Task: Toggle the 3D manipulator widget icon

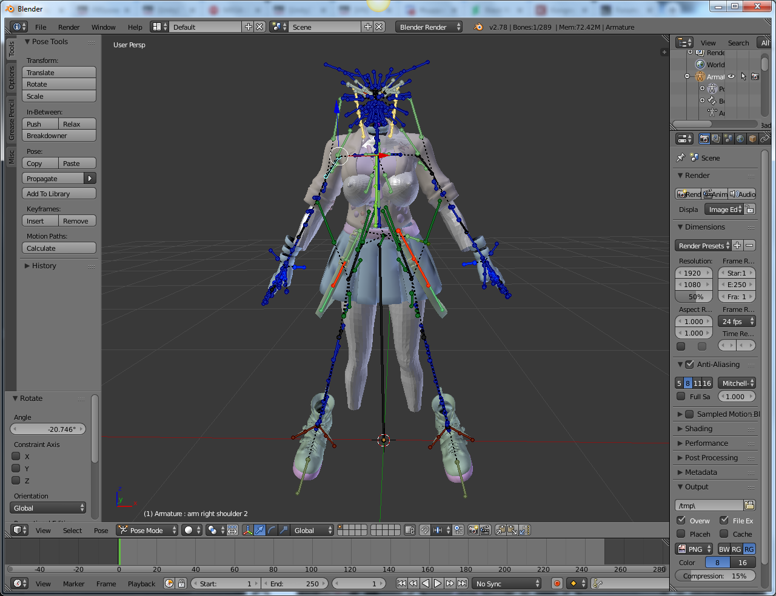Action: [247, 530]
